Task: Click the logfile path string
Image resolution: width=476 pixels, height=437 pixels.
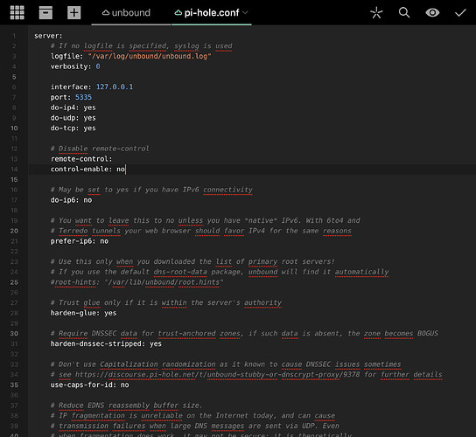Action: point(150,57)
